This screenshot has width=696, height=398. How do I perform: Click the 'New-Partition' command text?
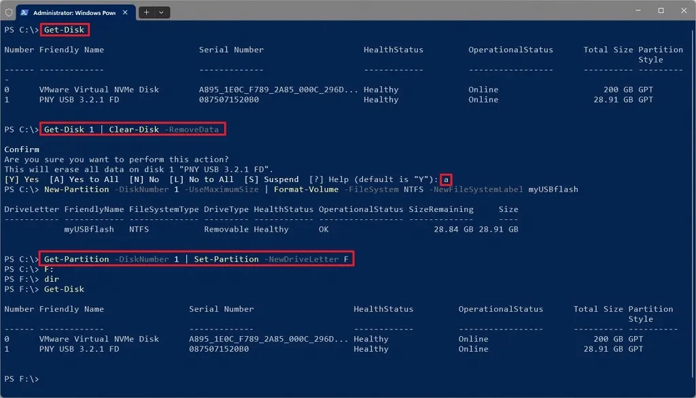(x=76, y=189)
